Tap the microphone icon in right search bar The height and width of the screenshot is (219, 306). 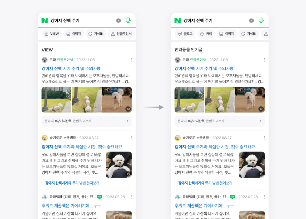tap(261, 20)
